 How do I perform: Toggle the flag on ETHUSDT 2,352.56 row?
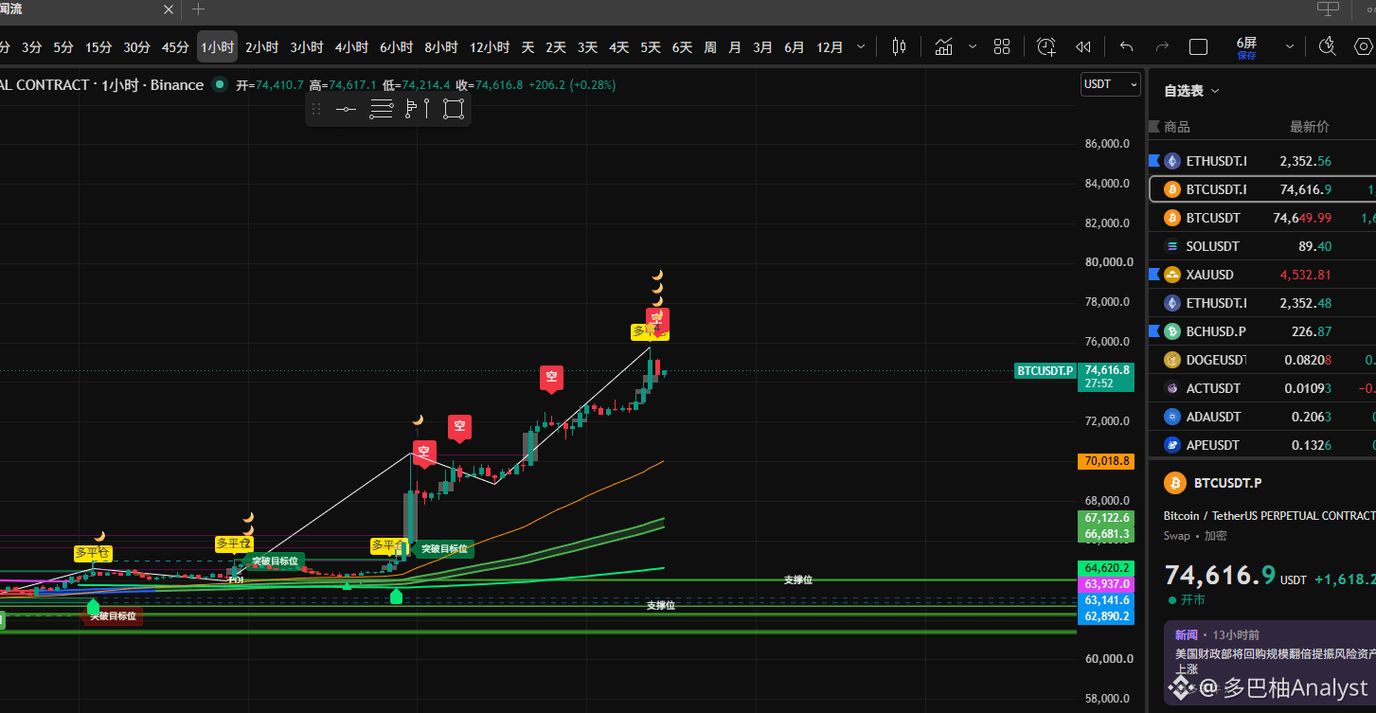click(x=1153, y=161)
